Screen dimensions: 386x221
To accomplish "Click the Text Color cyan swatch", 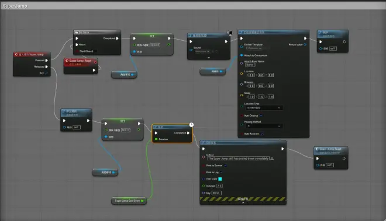I will [x=220, y=179].
